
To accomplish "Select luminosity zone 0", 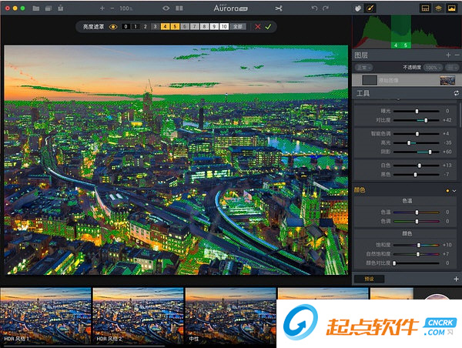I will [x=126, y=26].
